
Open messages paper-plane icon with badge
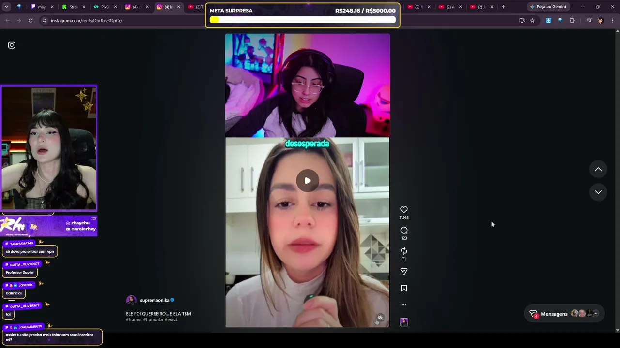533,314
